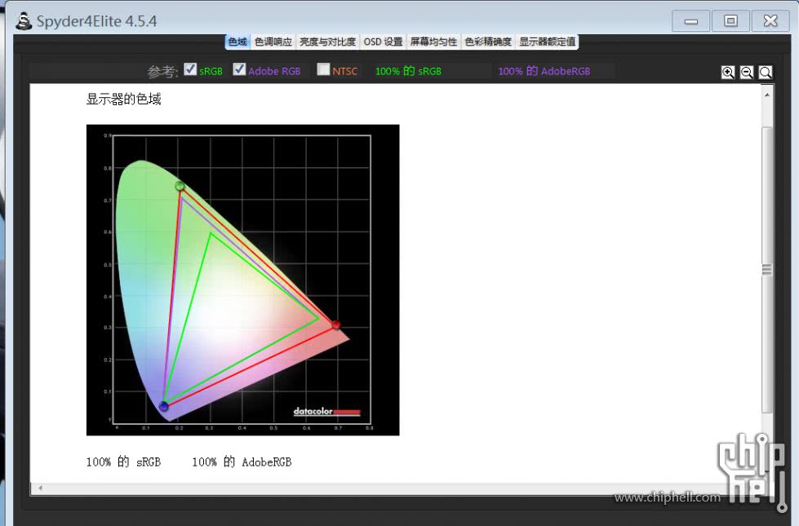
Task: Maximize the Spyder4Elite window
Action: point(730,21)
